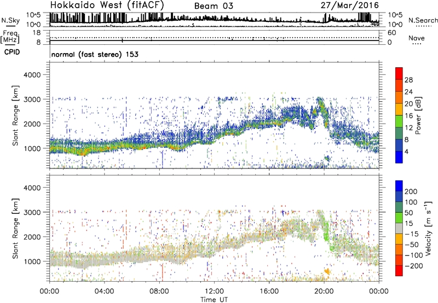Click the orange velocity blob near range 600 km
This screenshot has width=438, height=303.
pos(327,271)
